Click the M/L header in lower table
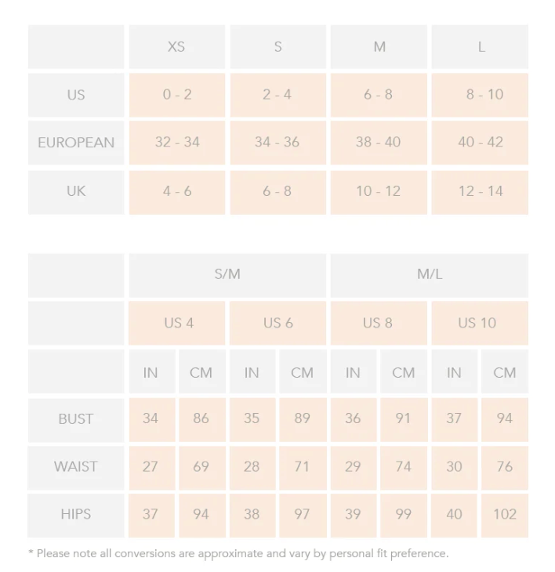This screenshot has height=572, width=555. point(429,275)
